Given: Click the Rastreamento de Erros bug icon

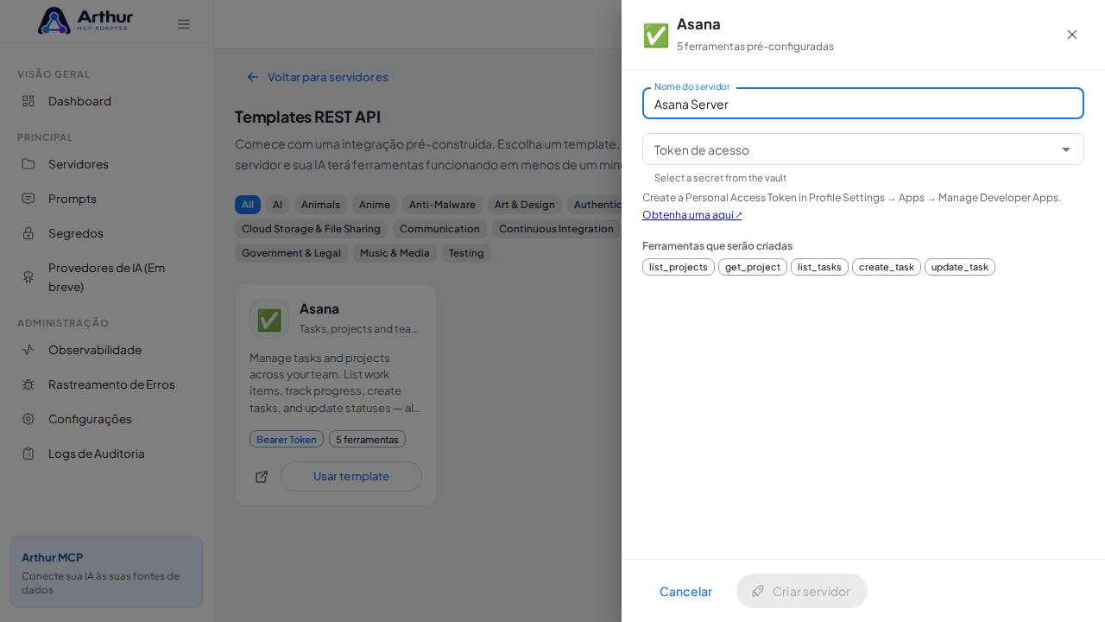Looking at the screenshot, I should tap(28, 384).
